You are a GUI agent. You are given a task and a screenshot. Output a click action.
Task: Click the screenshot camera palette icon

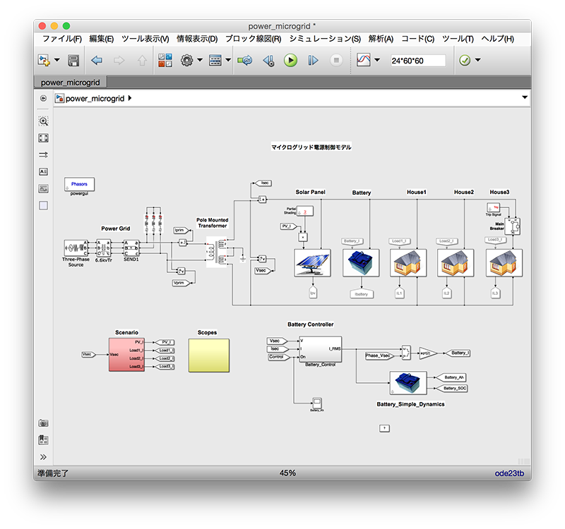click(x=43, y=423)
